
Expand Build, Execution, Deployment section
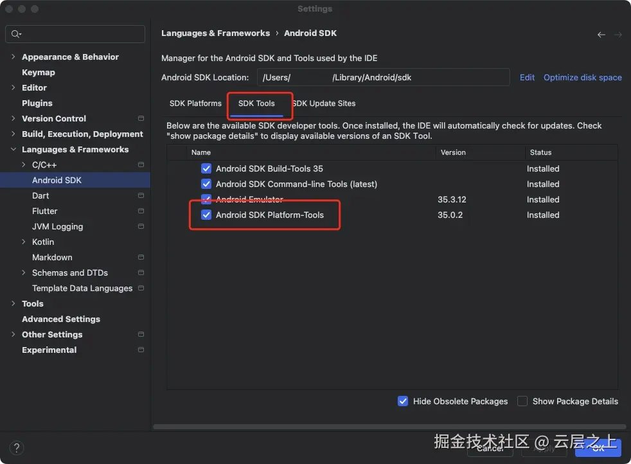pyautogui.click(x=13, y=134)
